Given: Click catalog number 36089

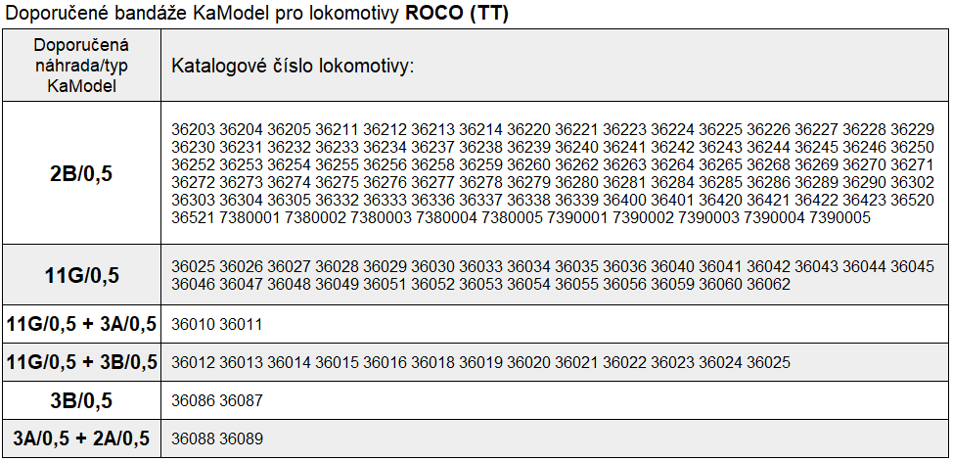Looking at the screenshot, I should (241, 439).
